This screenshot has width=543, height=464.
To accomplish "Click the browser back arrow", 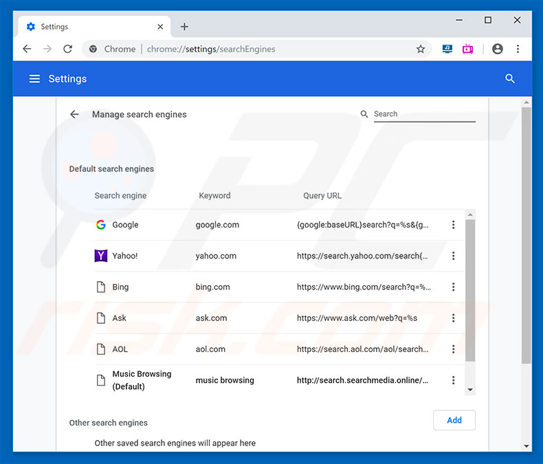I will [x=27, y=49].
